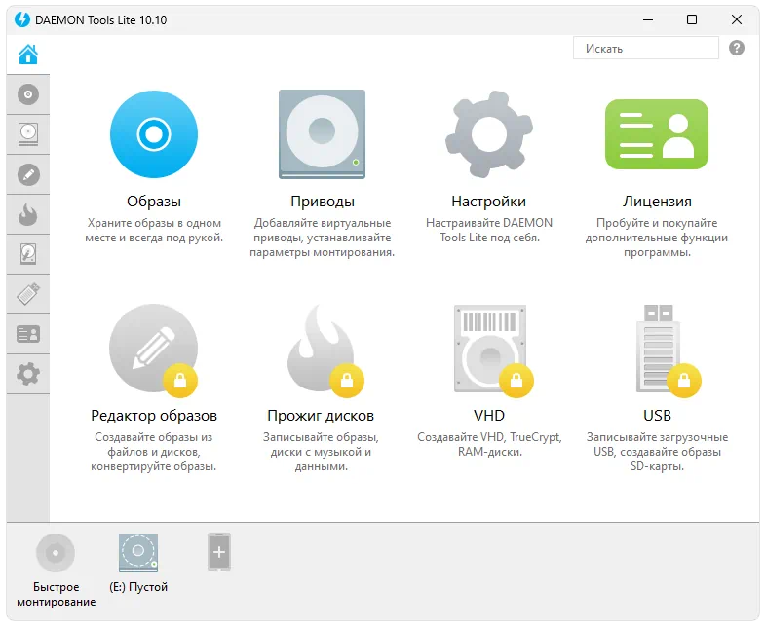Click the large blue Образы disc icon

154,134
